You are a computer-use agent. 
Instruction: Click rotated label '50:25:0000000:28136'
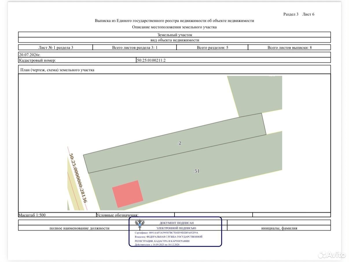click(x=78, y=177)
